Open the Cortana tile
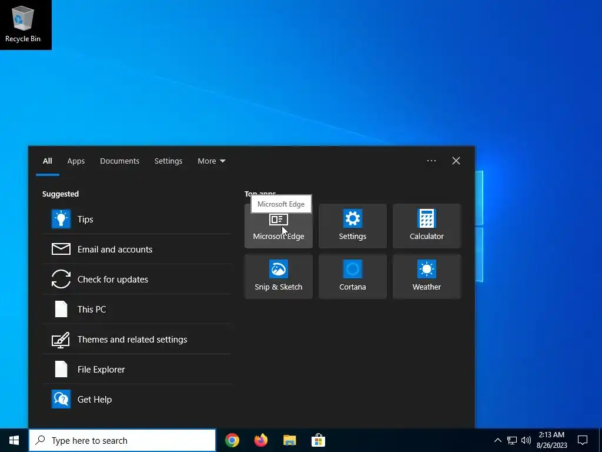The height and width of the screenshot is (452, 602). (353, 277)
